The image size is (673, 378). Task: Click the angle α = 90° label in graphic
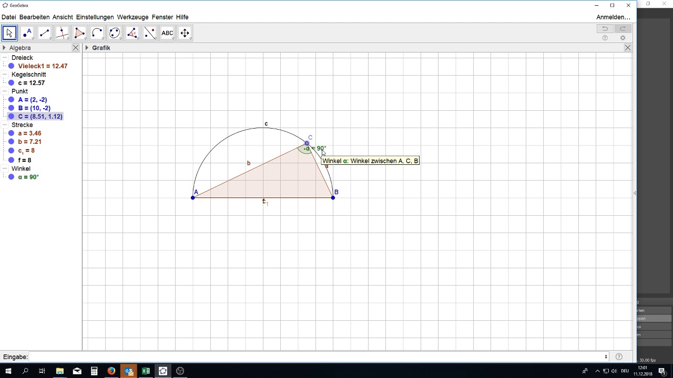(x=316, y=149)
